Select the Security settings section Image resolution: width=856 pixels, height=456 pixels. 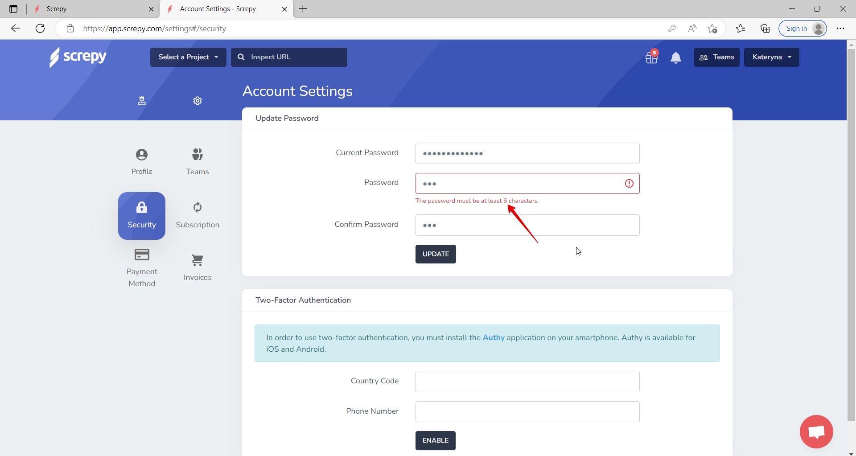142,216
